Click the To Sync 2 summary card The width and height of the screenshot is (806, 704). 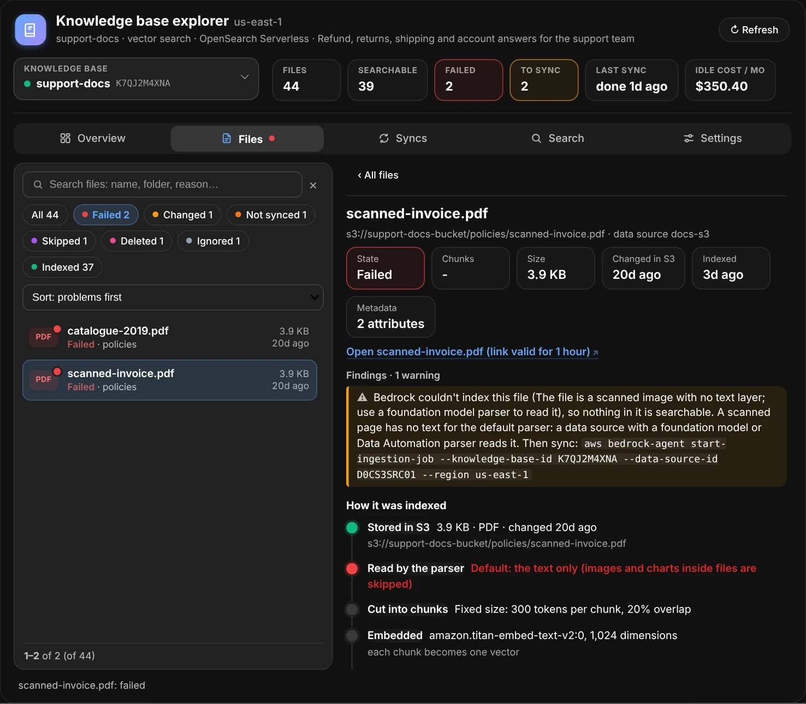544,80
